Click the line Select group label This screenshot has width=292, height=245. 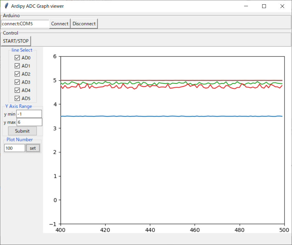click(22, 50)
